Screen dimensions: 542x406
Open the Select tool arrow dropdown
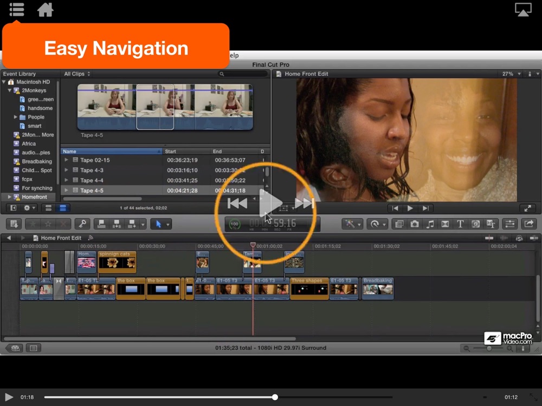[x=160, y=224]
